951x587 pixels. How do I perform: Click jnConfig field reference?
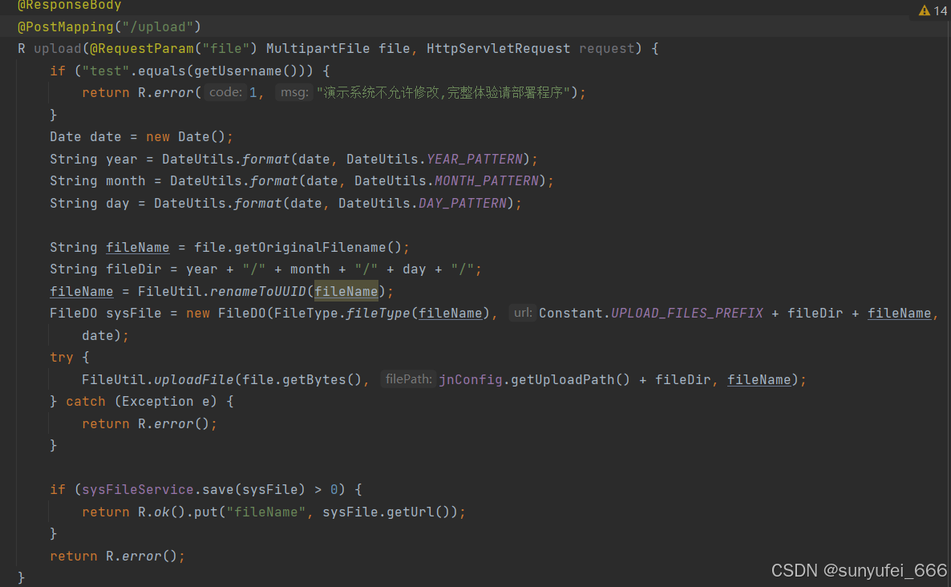tap(471, 379)
